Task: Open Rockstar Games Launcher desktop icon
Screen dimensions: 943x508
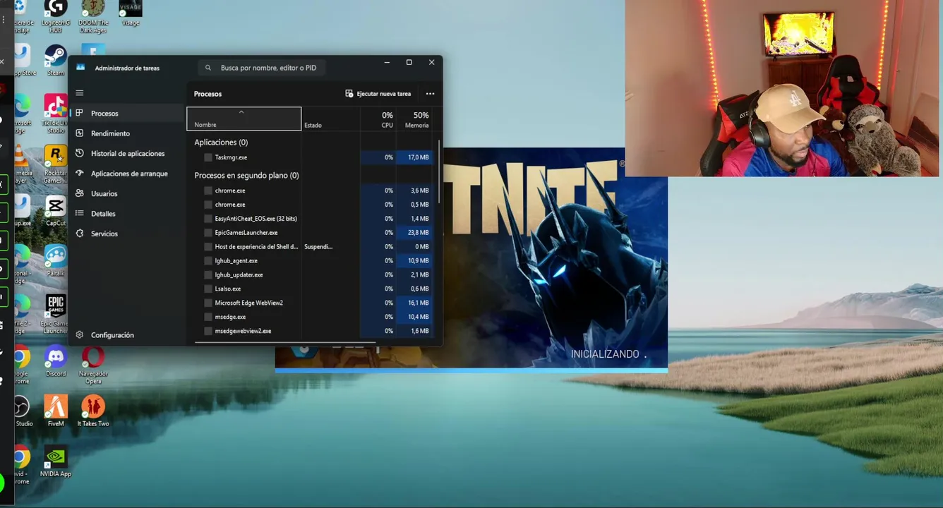Action: coord(56,164)
